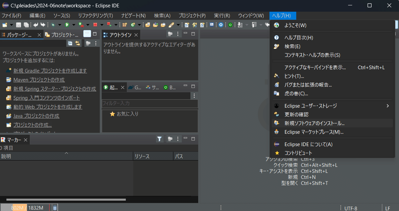This screenshot has height=211, width=399.
Task: Choose 新規ソフトウェアのインストール... entry
Action: pyautogui.click(x=332, y=123)
